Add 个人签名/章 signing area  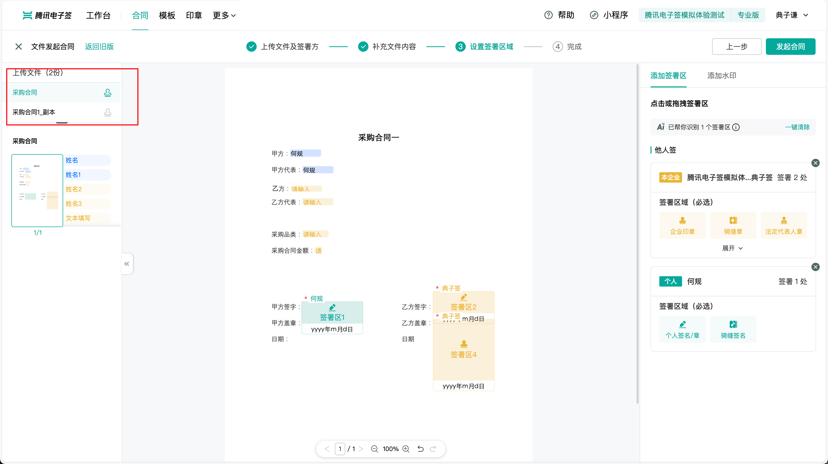(x=682, y=330)
